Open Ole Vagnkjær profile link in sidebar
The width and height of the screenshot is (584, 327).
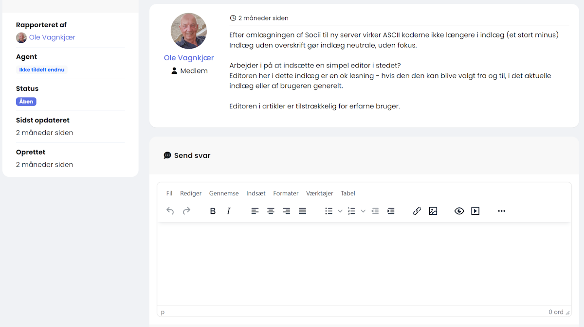(52, 37)
